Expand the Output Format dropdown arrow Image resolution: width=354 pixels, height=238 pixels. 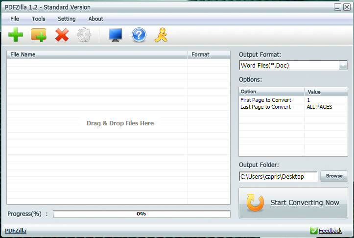343,65
